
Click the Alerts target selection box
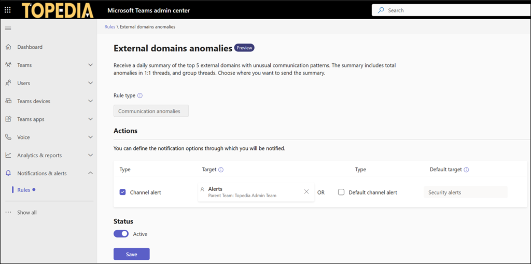point(256,192)
